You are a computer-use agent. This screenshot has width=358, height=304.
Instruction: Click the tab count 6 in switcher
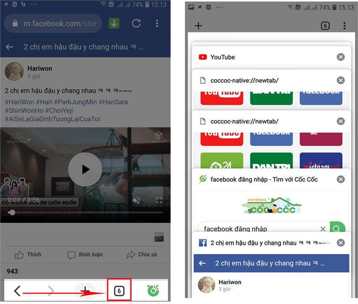click(x=325, y=25)
